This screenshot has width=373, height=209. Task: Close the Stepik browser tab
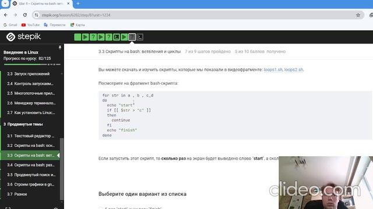[69, 3]
